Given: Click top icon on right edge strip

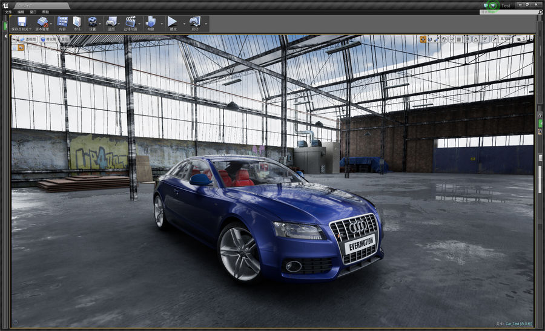Looking at the screenshot, I should (x=540, y=115).
